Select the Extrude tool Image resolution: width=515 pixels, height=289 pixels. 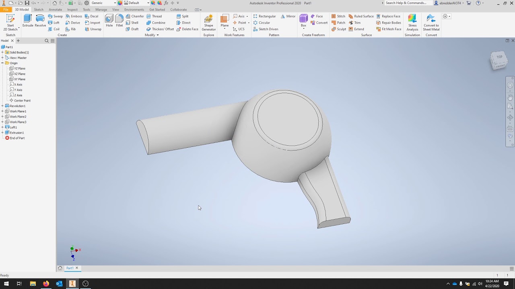(28, 21)
